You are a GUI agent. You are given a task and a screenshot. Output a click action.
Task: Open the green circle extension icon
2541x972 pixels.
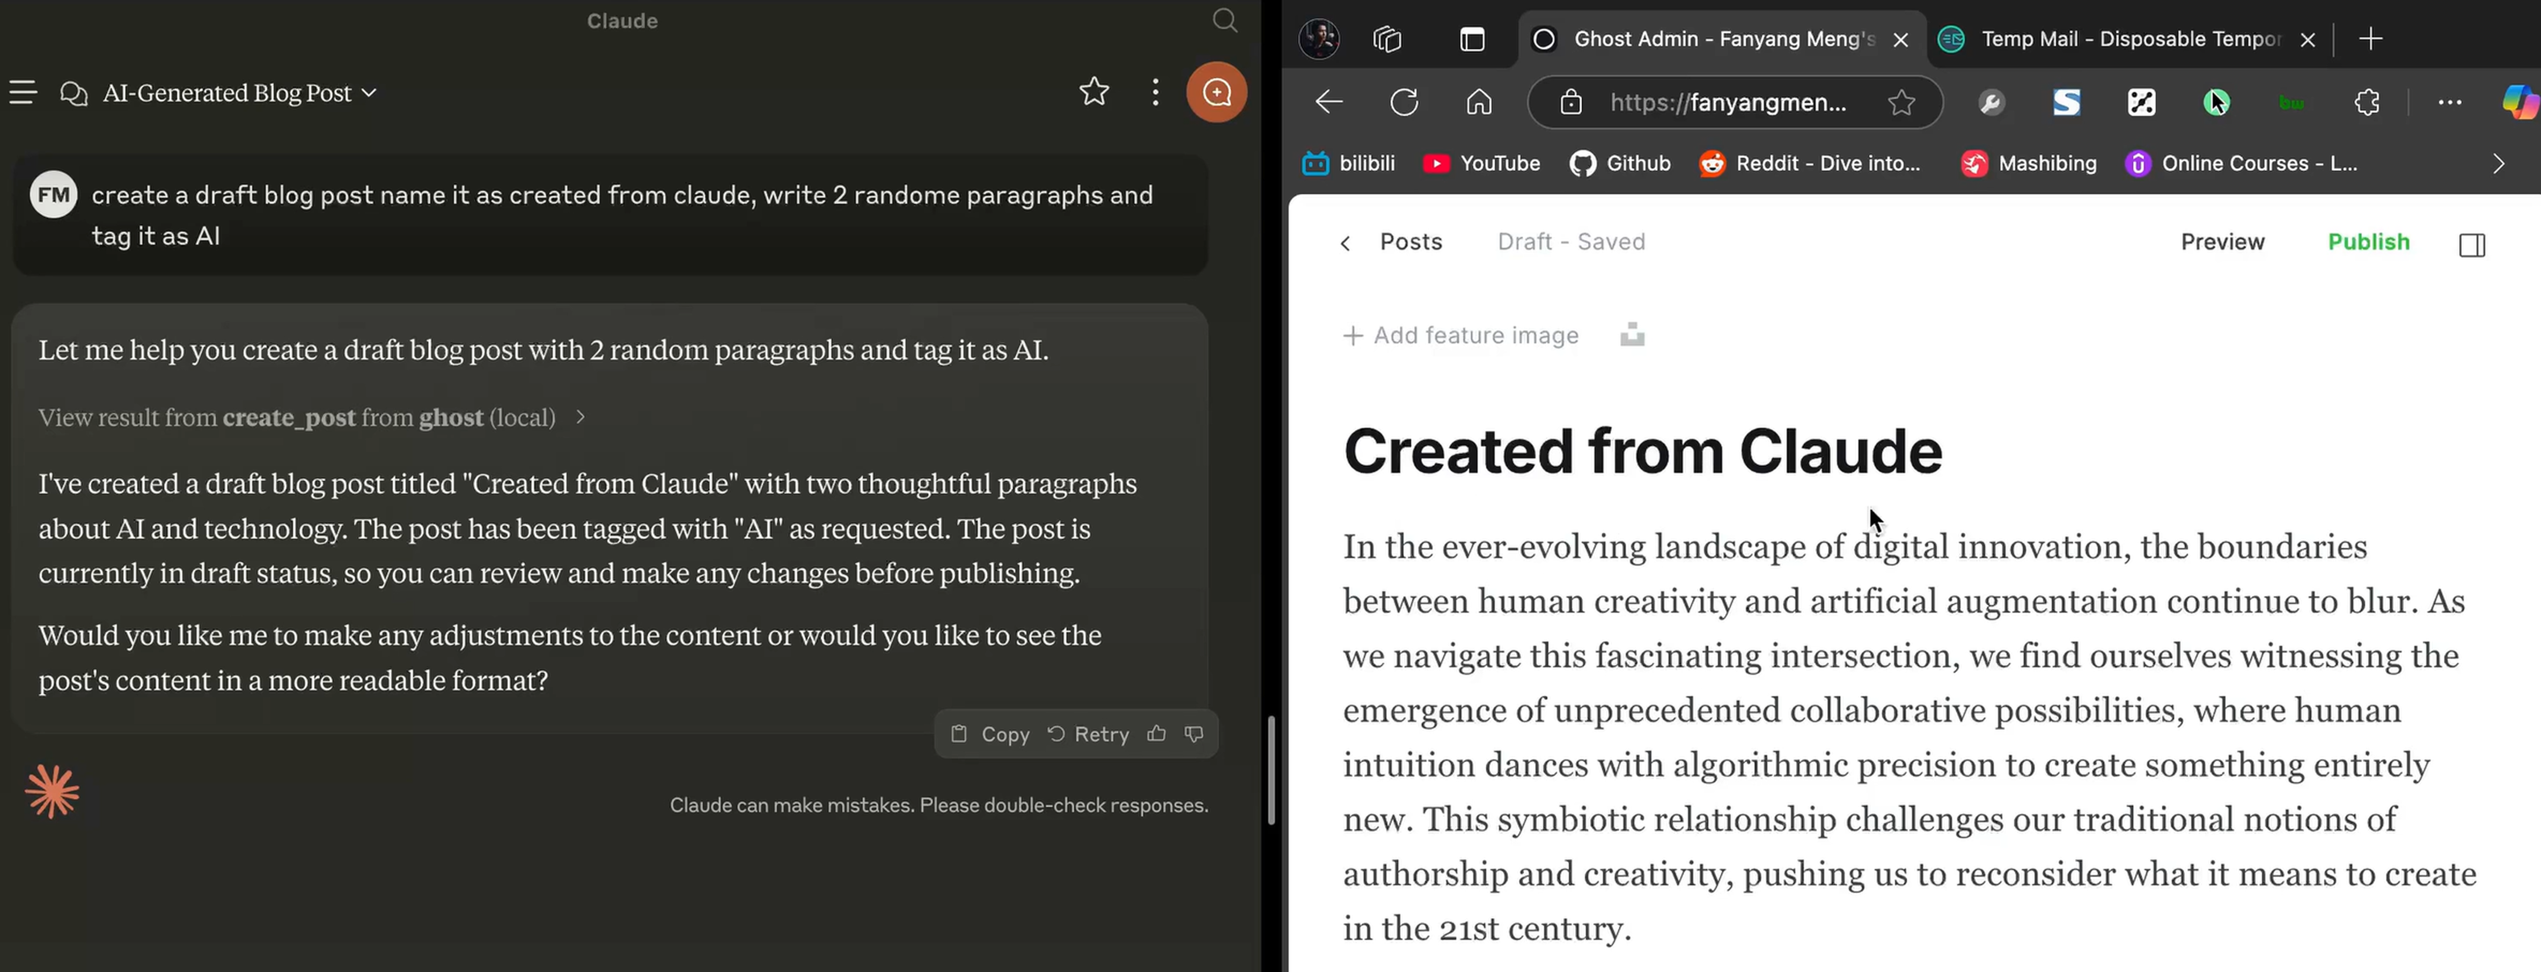(x=2216, y=102)
